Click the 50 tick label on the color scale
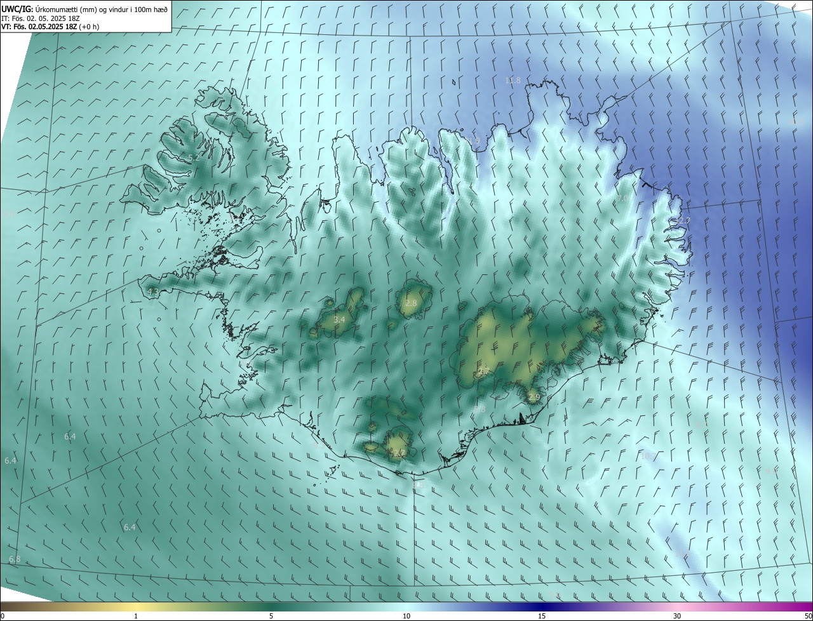The width and height of the screenshot is (813, 621). (x=808, y=617)
